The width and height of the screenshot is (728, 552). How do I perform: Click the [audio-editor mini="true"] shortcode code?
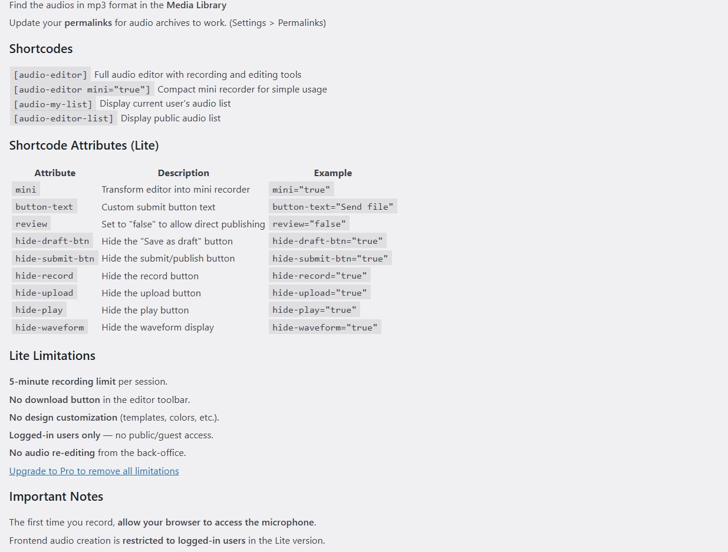tap(81, 90)
